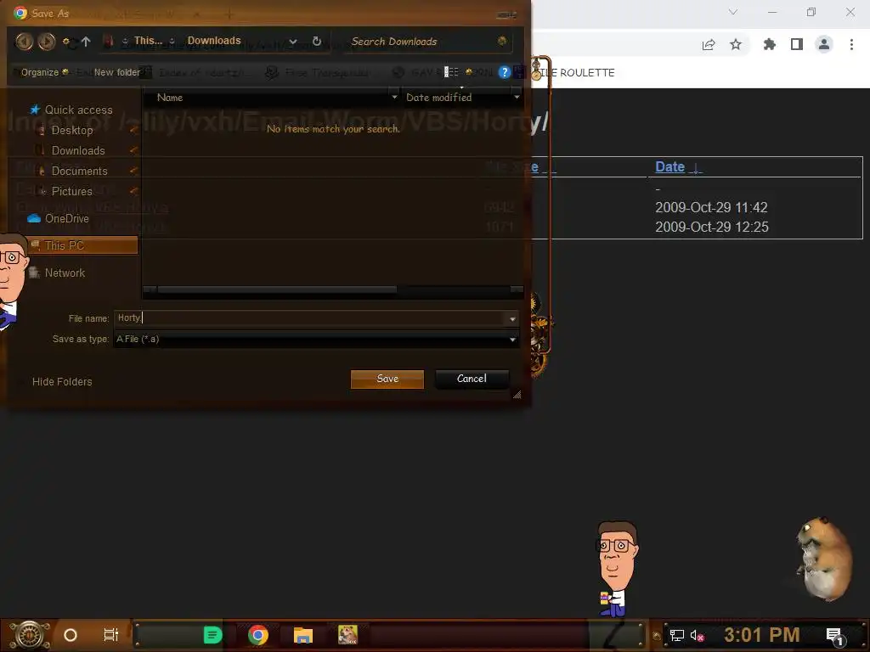Open the Name column filter dropdown
Screen dimensions: 870x652
(x=394, y=97)
